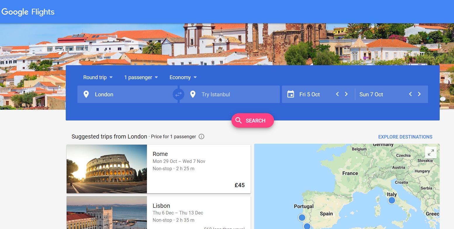Expand the map to fullscreen
The width and height of the screenshot is (454, 229).
tap(431, 152)
